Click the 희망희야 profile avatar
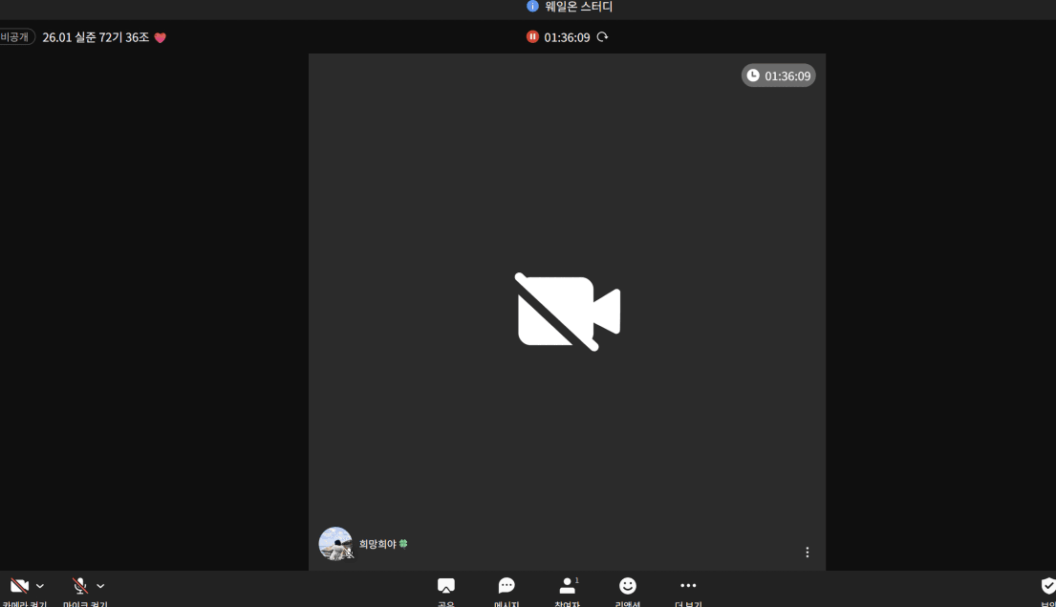1056x607 pixels. 335,543
